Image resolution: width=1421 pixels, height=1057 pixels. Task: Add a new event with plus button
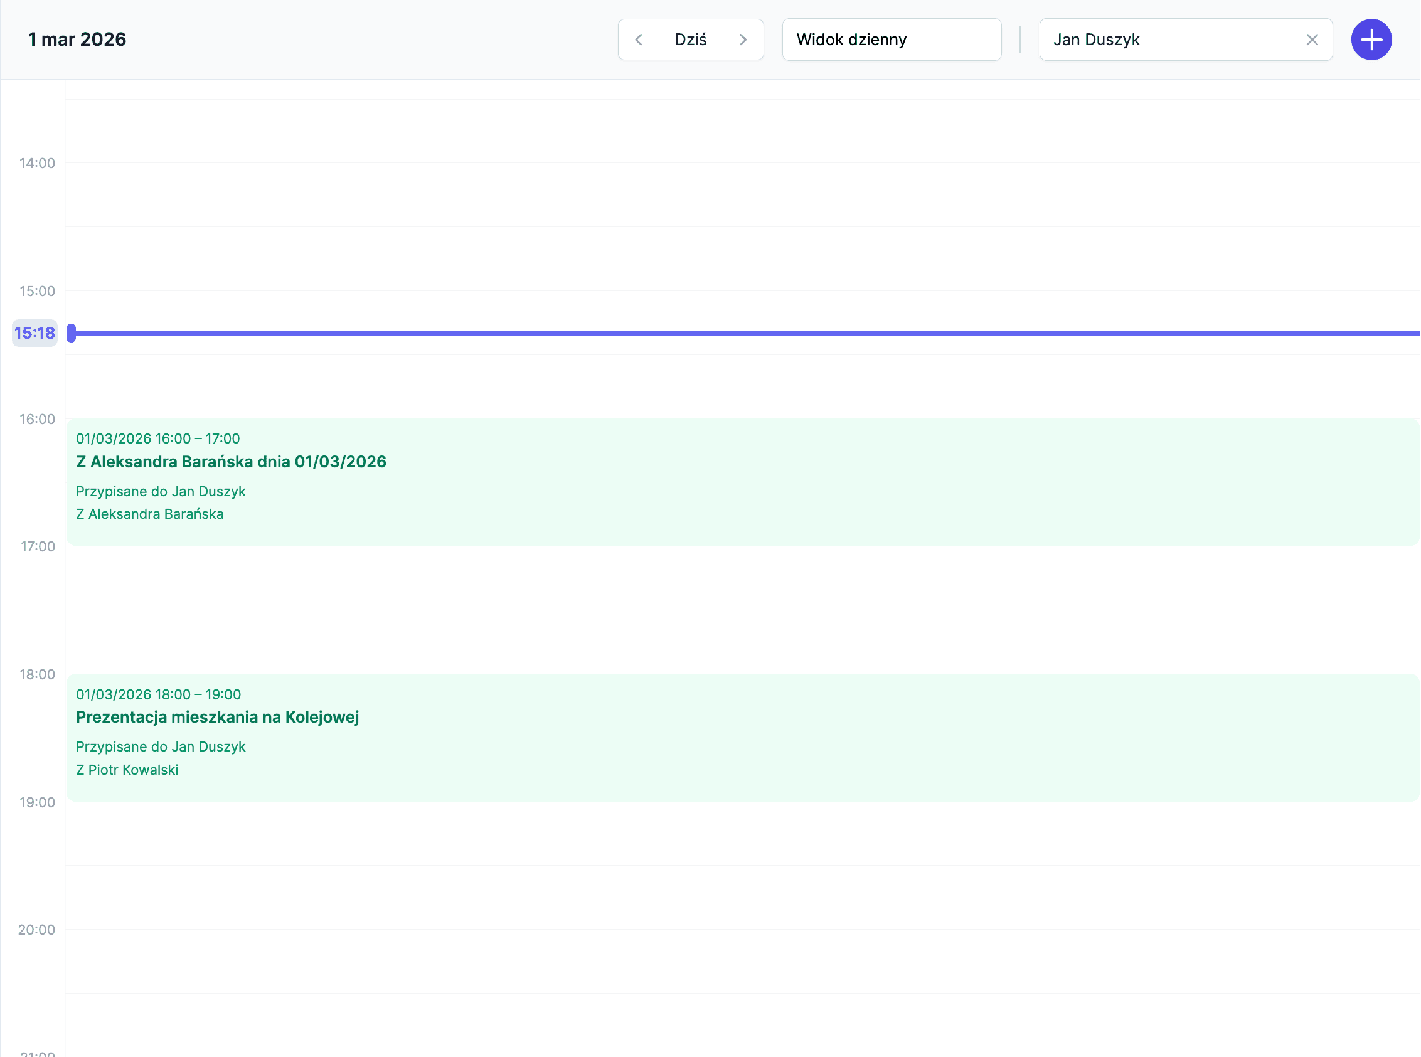click(1370, 40)
